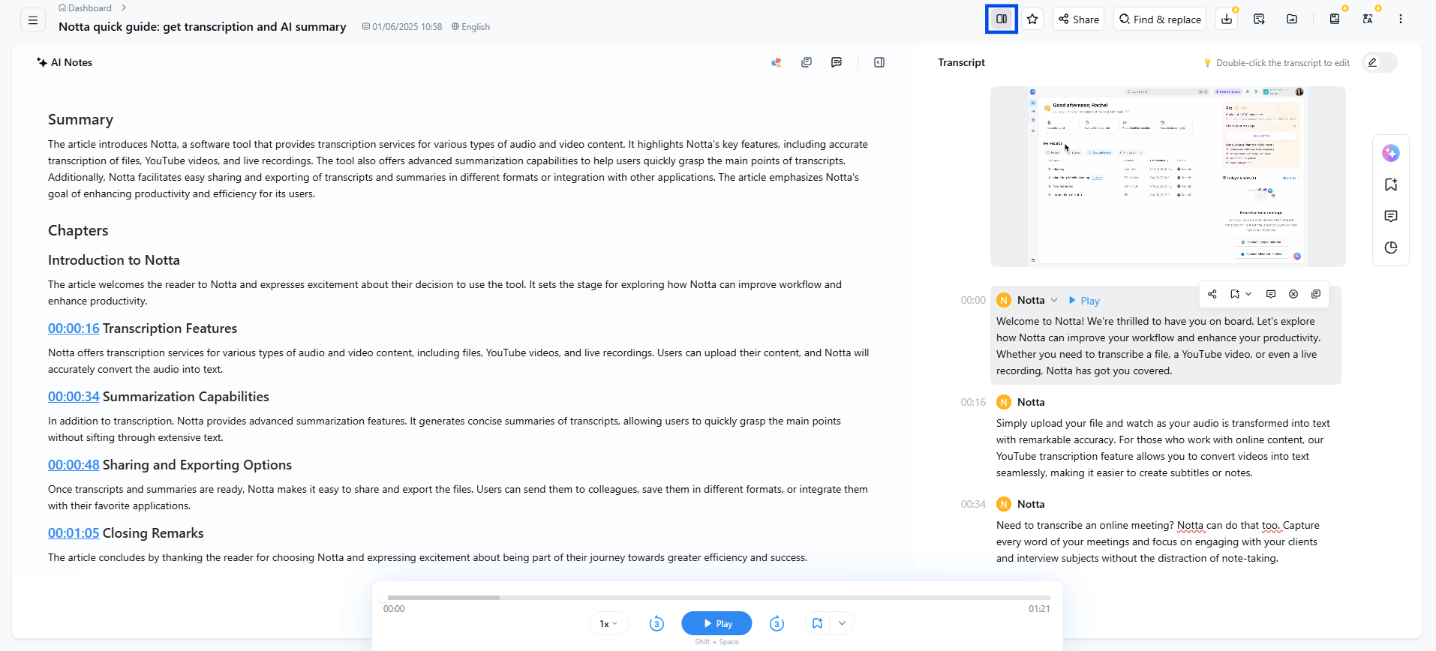Open AI Notes feedback comment icon
This screenshot has width=1436, height=651.
837,63
